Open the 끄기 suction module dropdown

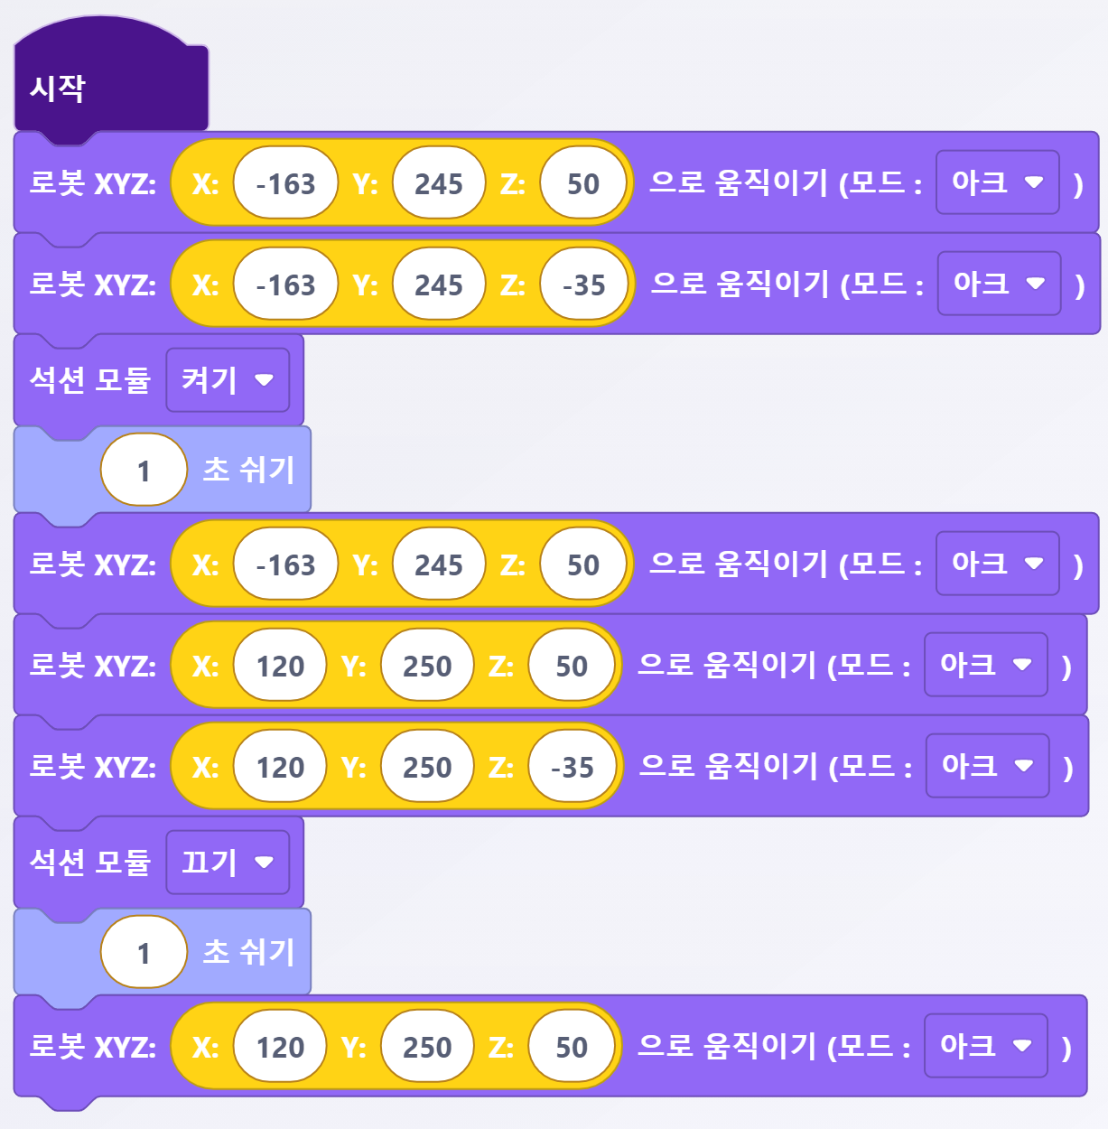click(x=228, y=863)
